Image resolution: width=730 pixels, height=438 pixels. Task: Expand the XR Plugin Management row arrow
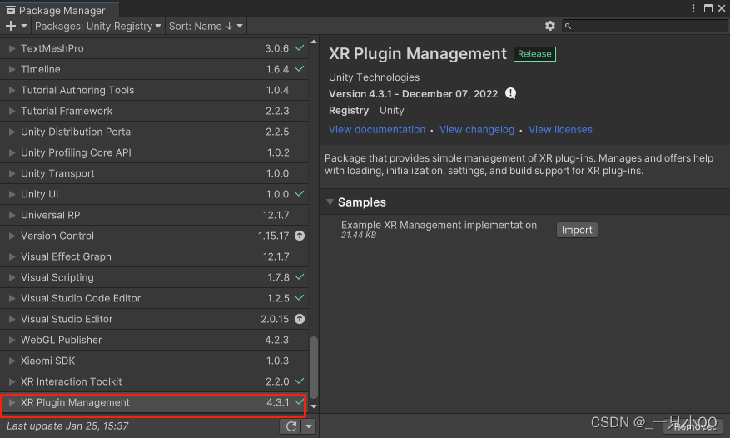coord(12,402)
